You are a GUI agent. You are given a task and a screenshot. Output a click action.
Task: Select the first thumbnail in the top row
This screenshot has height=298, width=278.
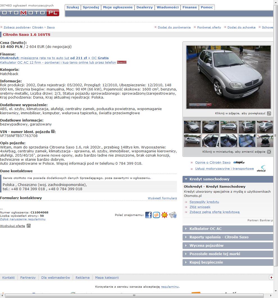coord(192,127)
